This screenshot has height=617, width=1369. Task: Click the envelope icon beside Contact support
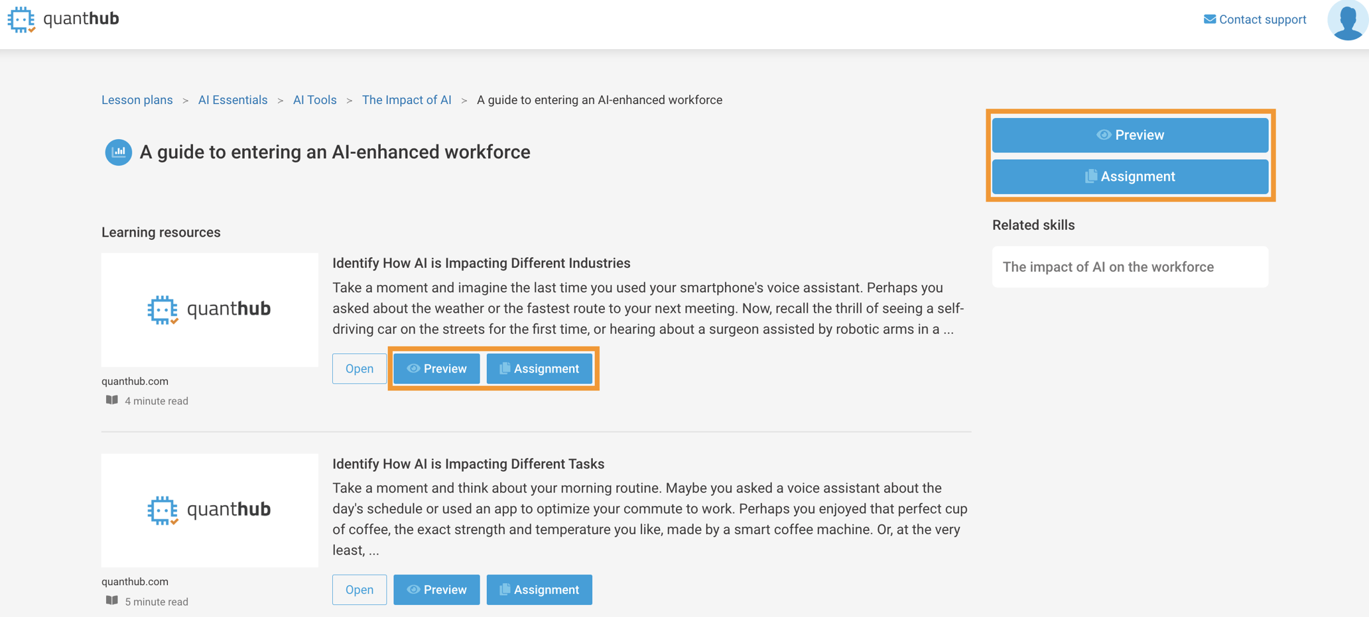coord(1209,19)
